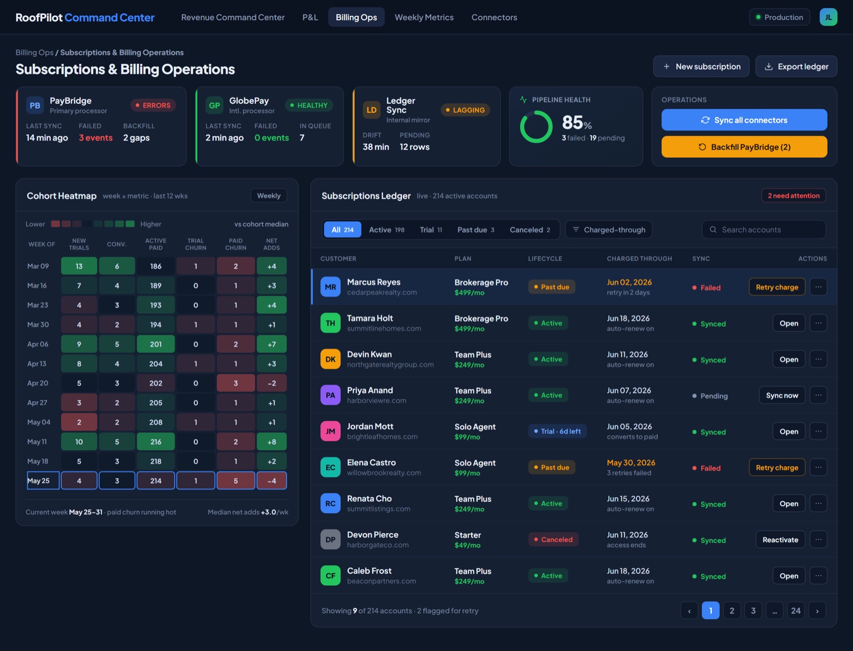Open the more-actions menu for Marcus Reyes
Screen dimensions: 853x651
(818, 287)
